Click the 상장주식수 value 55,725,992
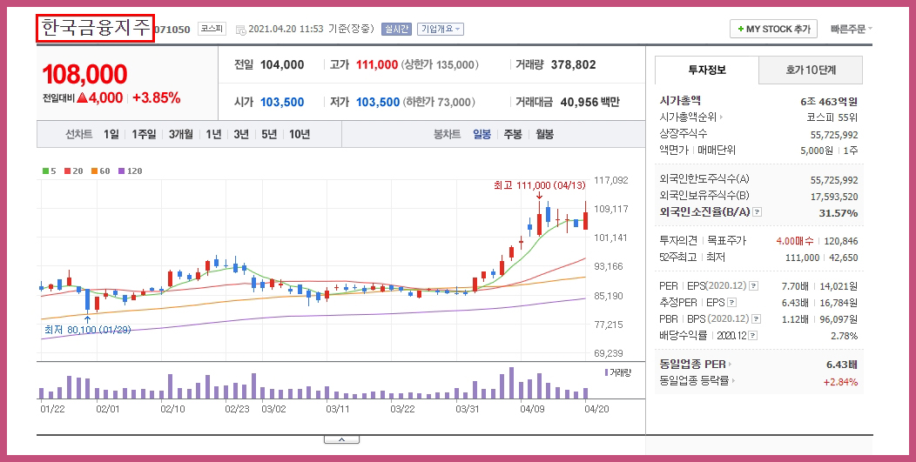The height and width of the screenshot is (462, 916). 834,134
